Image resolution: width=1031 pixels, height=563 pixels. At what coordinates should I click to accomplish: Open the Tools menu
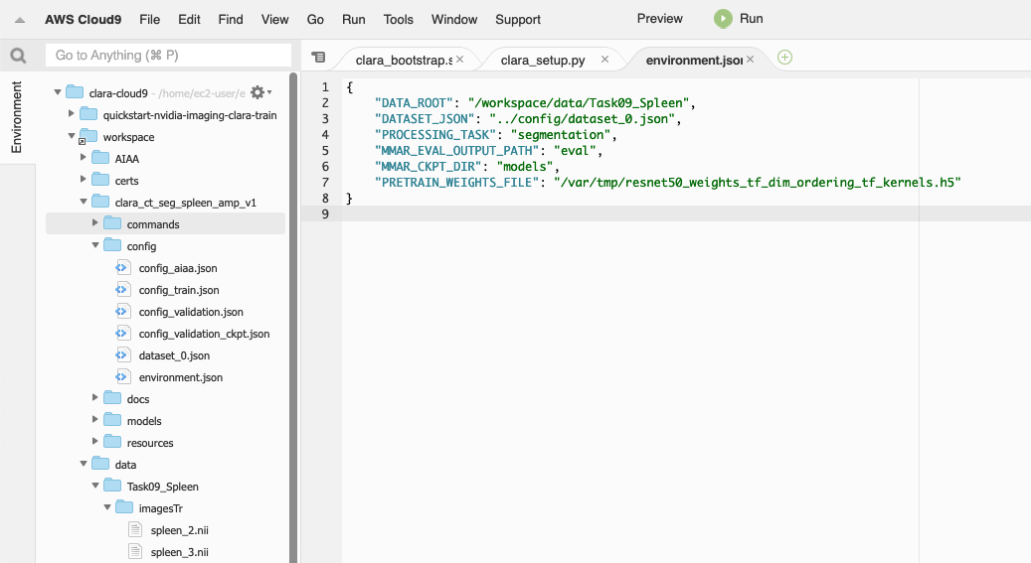[x=399, y=20]
